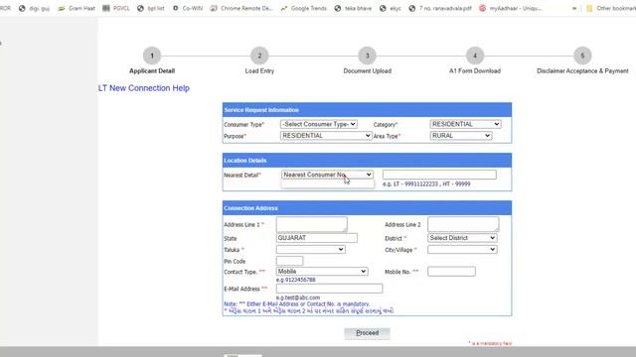Open the Contact Type dropdown
Viewport: 636px width, 357px height.
[322, 271]
